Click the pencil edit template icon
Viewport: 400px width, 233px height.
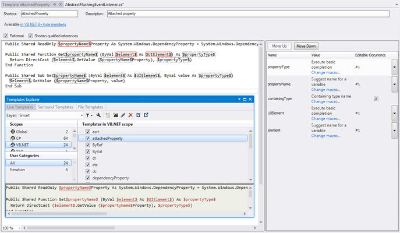[123, 115]
